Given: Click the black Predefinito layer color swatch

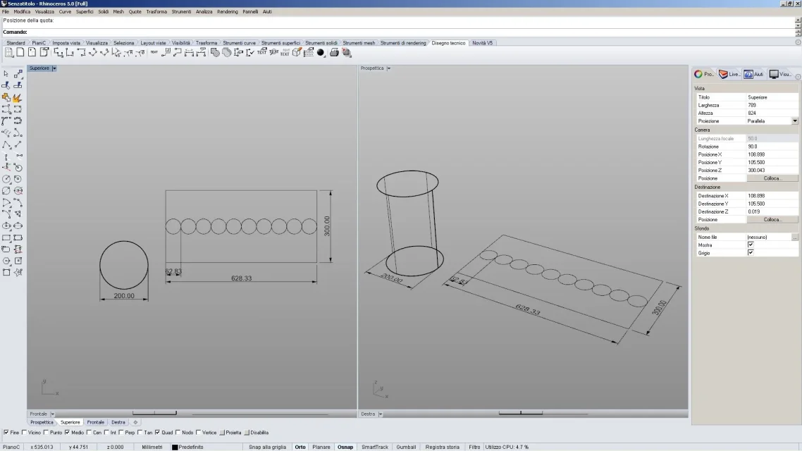Looking at the screenshot, I should pyautogui.click(x=175, y=447).
